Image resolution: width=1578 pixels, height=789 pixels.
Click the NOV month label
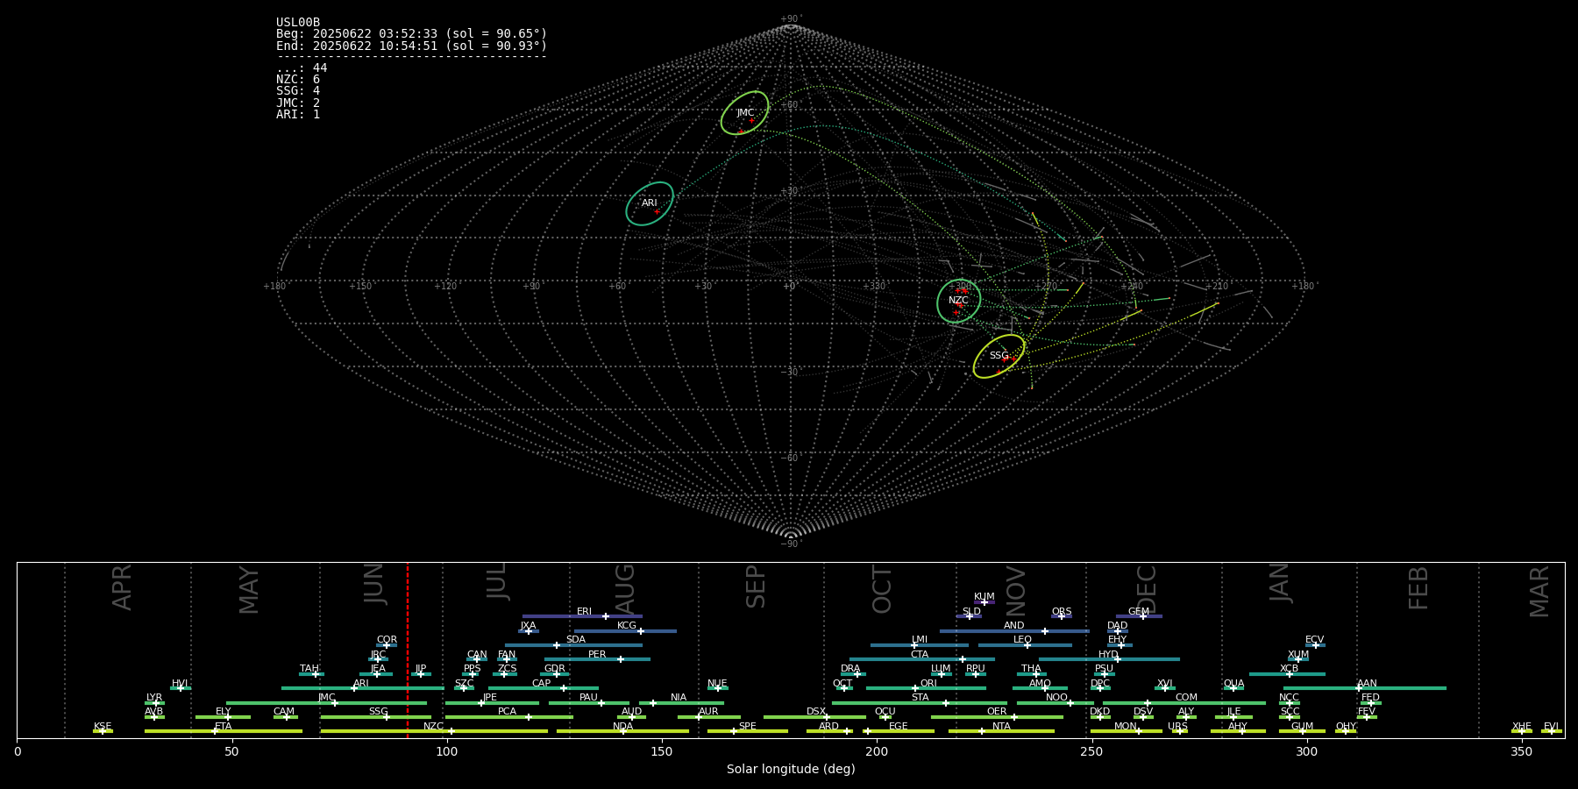(1016, 591)
